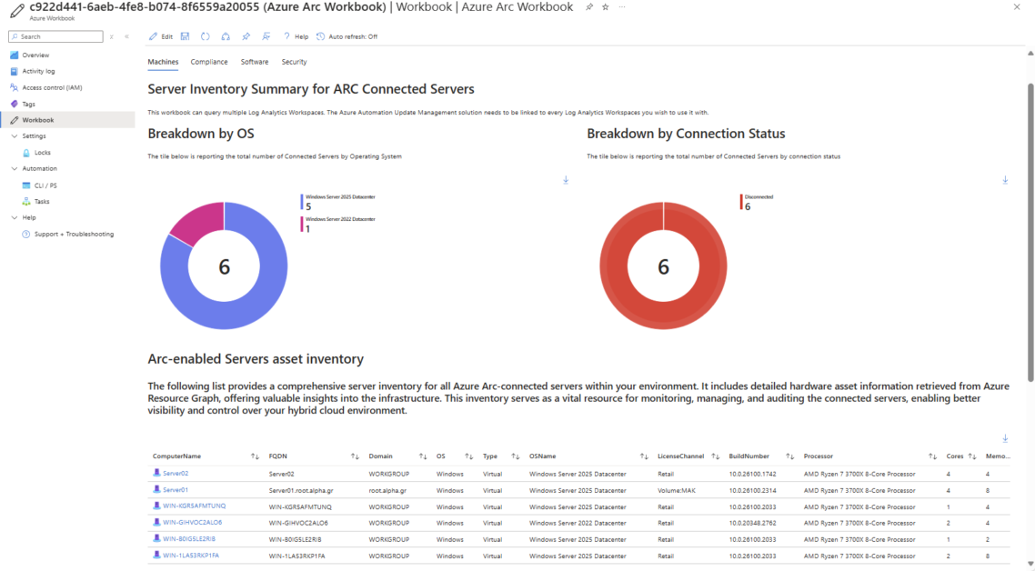Image resolution: width=1035 pixels, height=571 pixels.
Task: Favorite the workbook with star icon
Action: (x=606, y=7)
